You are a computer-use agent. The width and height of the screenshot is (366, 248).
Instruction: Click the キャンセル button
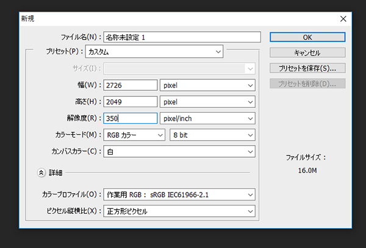(307, 52)
